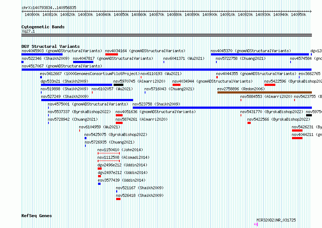Click the 140900k ruler tick label

210,14
